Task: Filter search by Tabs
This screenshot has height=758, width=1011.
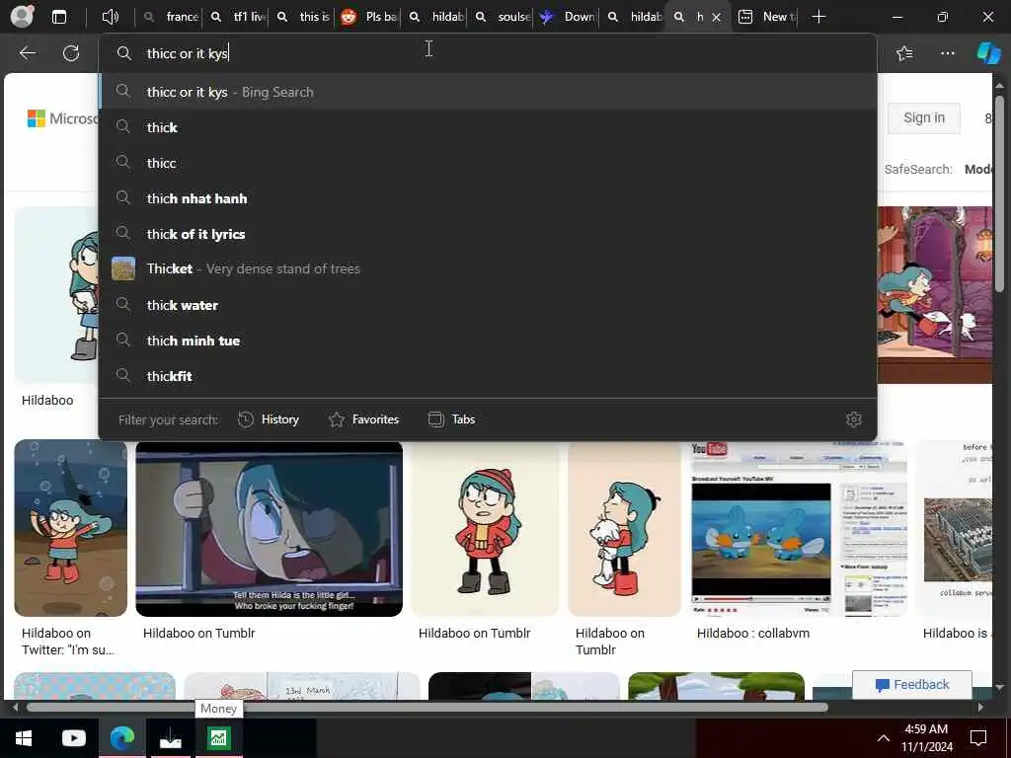Action: pos(451,419)
